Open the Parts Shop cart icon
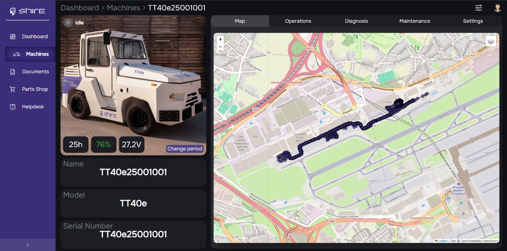This screenshot has width=507, height=251. [13, 89]
